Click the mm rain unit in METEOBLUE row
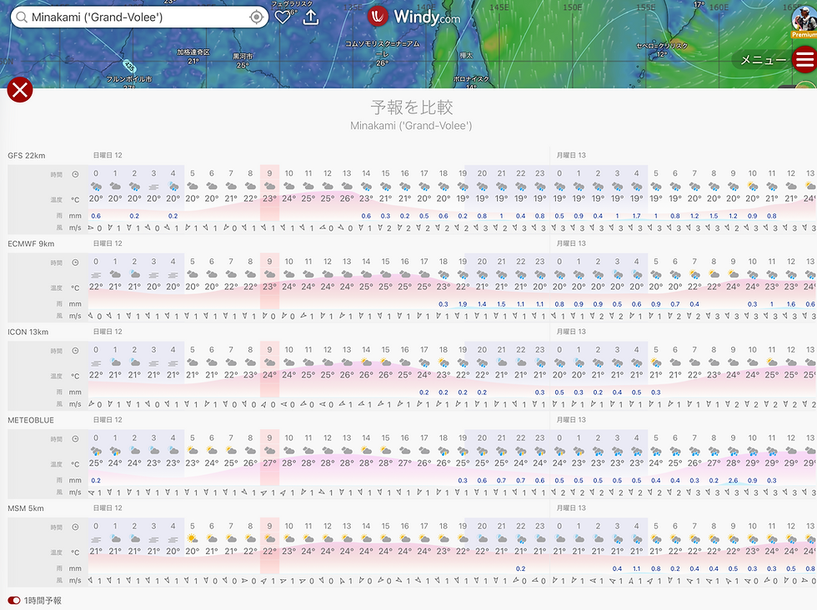 76,480
